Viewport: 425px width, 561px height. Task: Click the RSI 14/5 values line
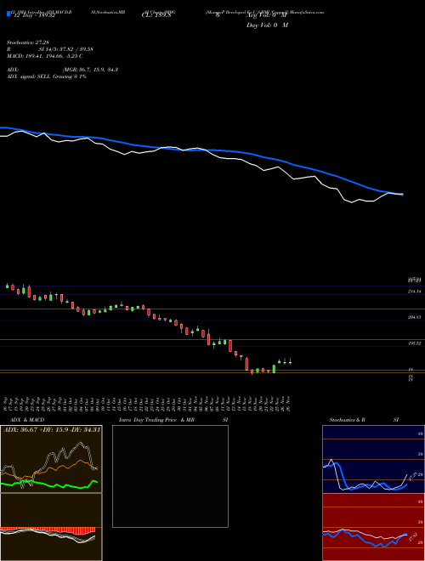(x=50, y=49)
